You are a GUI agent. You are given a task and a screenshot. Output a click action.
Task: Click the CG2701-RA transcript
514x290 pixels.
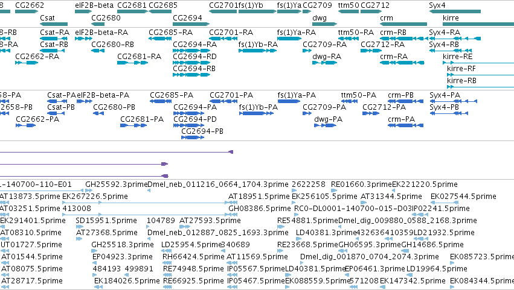point(223,39)
